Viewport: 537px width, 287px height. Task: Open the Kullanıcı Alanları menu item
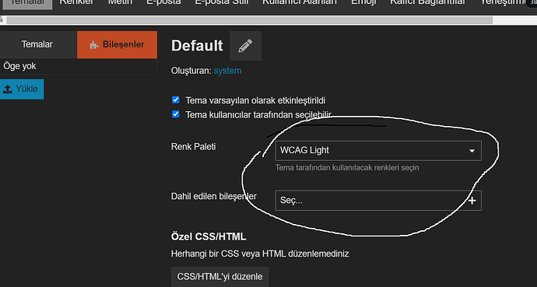coord(300,2)
